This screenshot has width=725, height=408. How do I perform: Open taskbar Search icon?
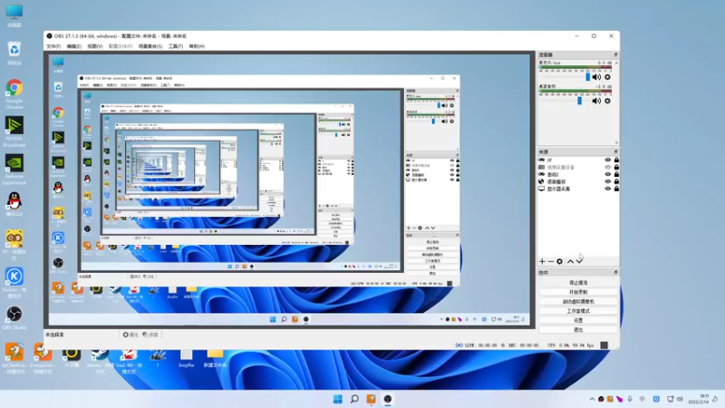354,399
